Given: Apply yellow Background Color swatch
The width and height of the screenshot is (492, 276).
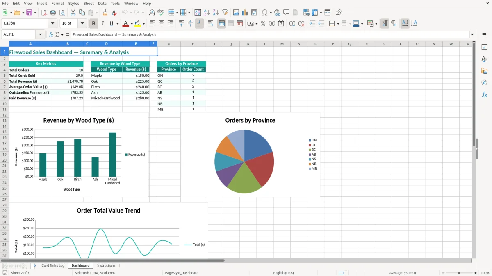Looking at the screenshot, I should (138, 24).
